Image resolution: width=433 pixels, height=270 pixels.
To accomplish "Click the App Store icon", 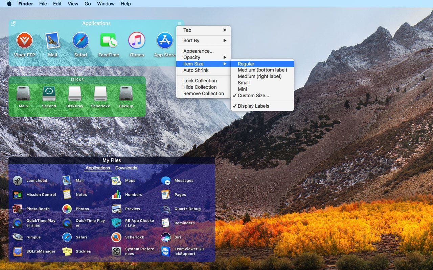I will 165,41.
